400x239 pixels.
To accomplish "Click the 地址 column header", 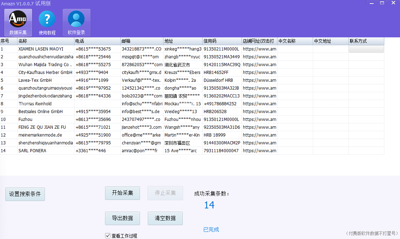I will [183, 41].
